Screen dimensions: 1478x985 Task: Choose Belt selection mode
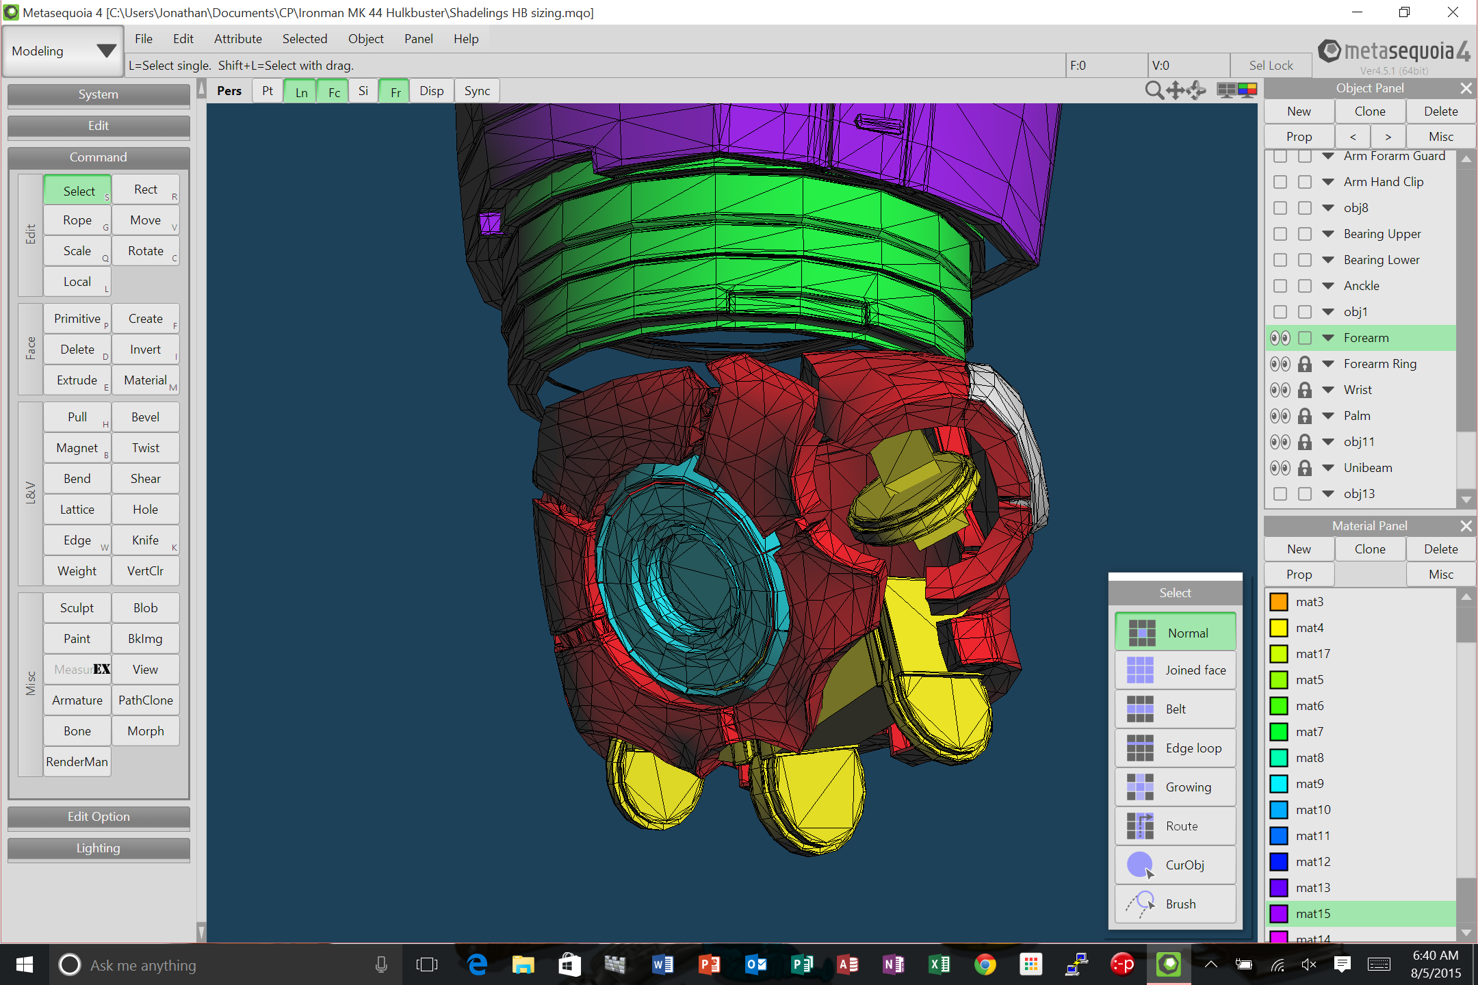[1175, 709]
